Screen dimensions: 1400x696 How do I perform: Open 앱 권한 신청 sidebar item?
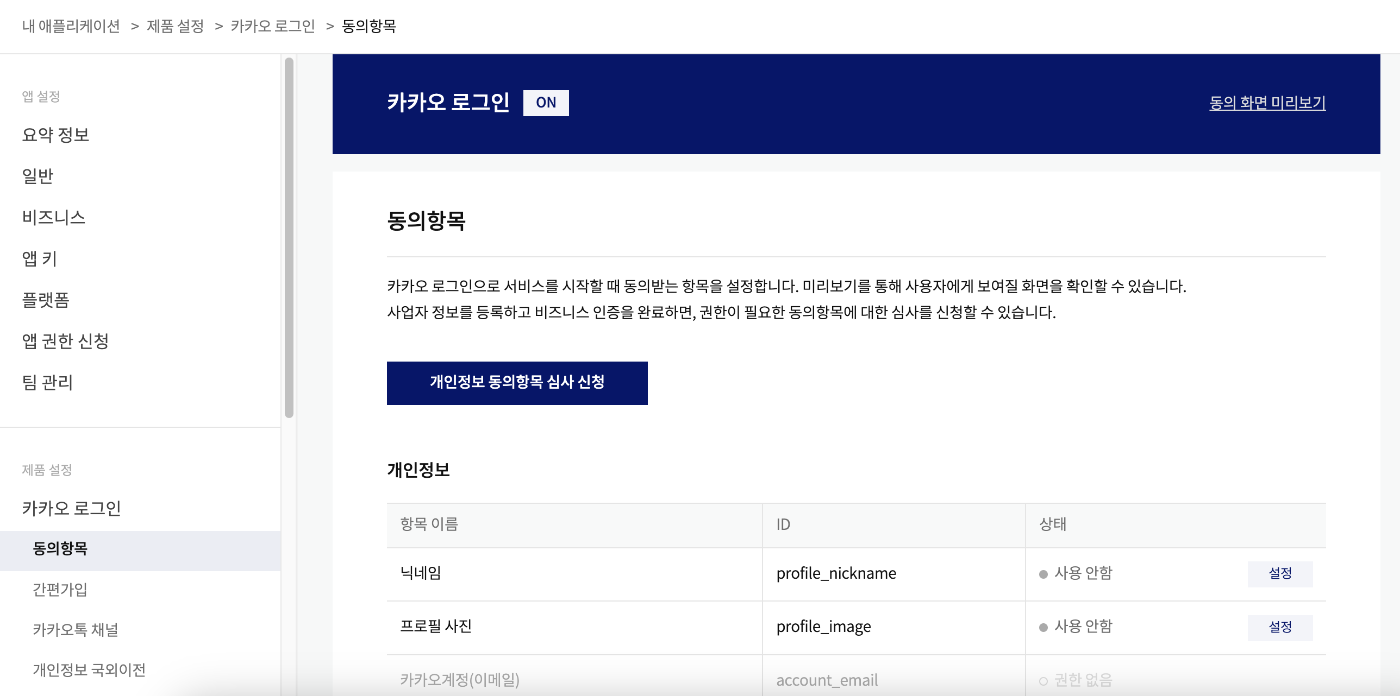point(65,341)
